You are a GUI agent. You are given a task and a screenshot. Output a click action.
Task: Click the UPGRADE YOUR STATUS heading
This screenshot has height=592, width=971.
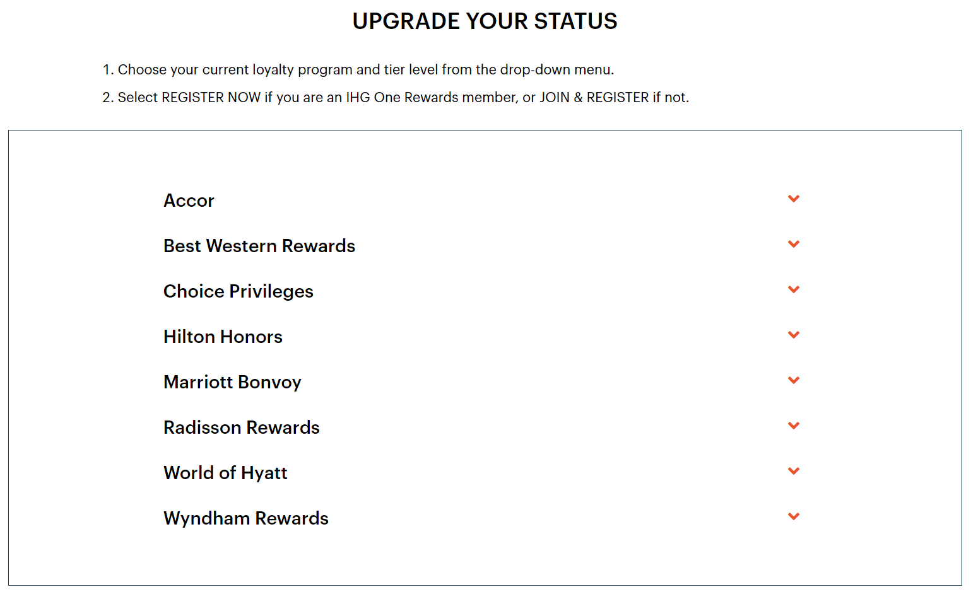click(485, 21)
